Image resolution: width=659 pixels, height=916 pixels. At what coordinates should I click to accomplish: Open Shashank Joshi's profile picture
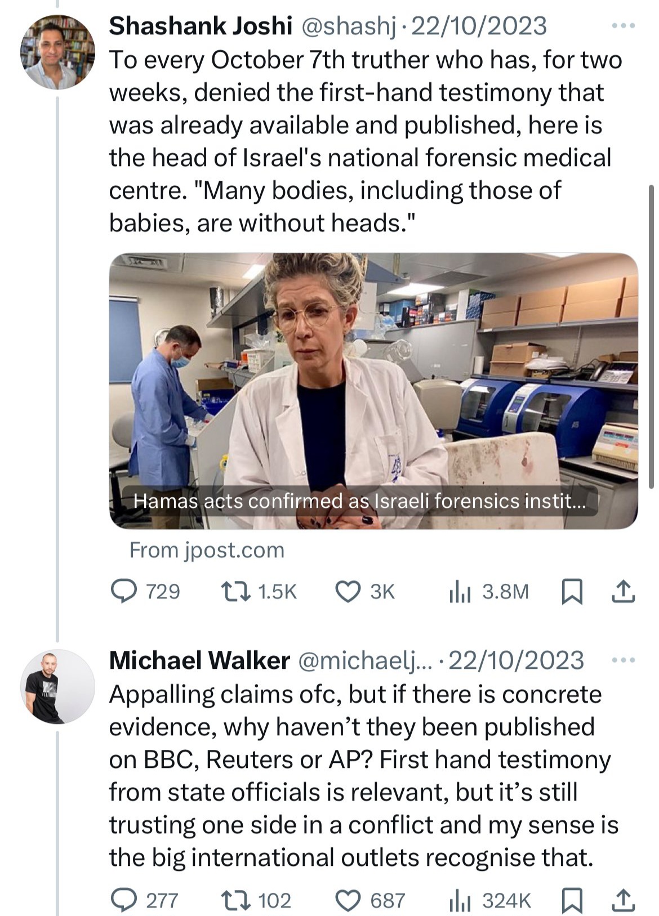(x=57, y=52)
